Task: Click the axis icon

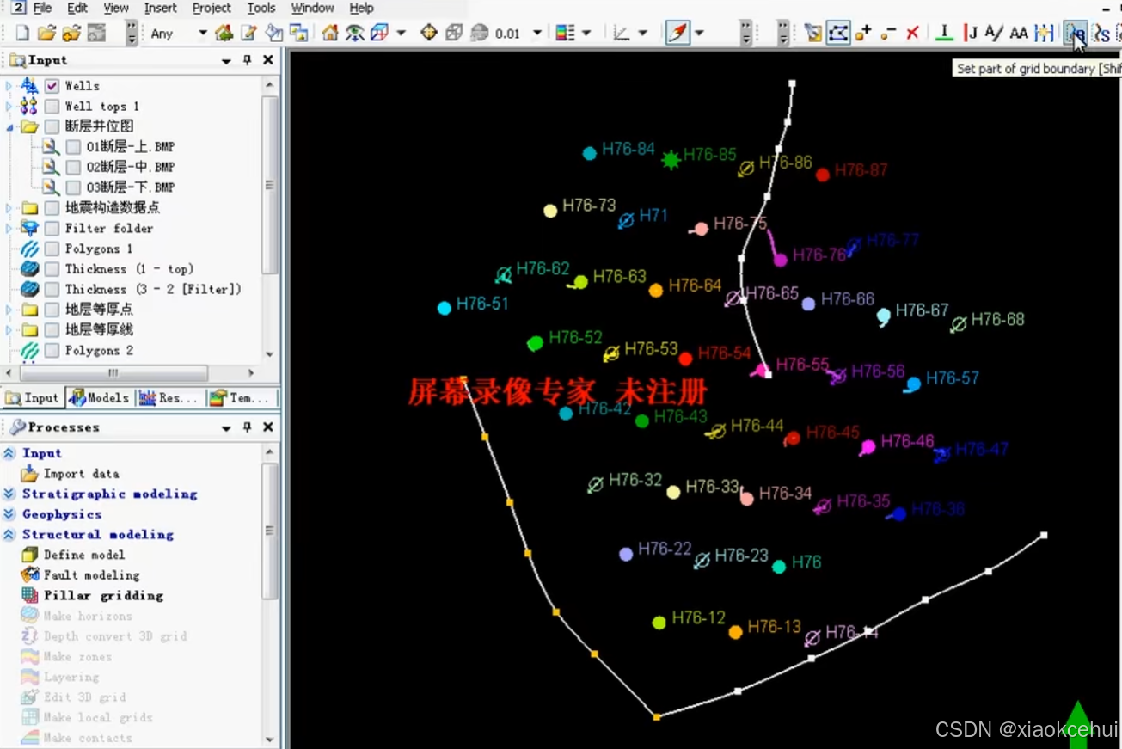Action: click(621, 34)
